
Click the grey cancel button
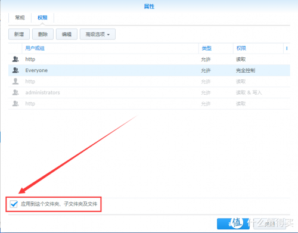tap(270, 224)
